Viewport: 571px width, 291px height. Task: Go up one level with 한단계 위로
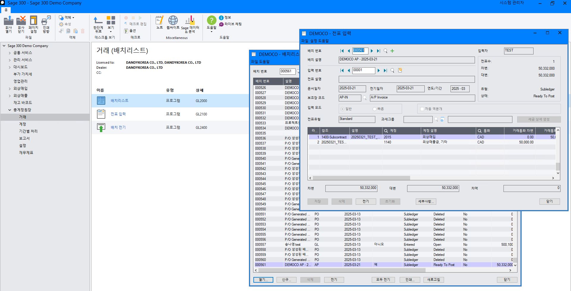click(98, 24)
